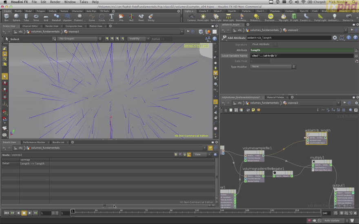Image resolution: width=359 pixels, height=224 pixels.
Task: Switch to the Channel Editor tab
Action: point(30,26)
